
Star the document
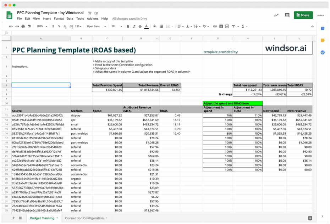90,13
